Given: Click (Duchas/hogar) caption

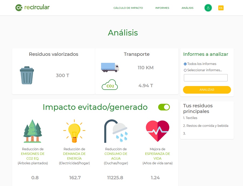Looking at the screenshot, I should click(116, 163).
